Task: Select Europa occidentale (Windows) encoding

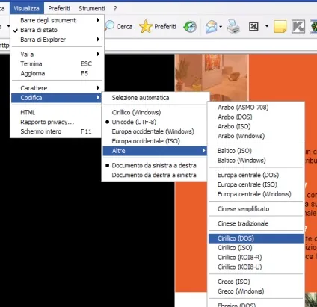Action: [155, 131]
